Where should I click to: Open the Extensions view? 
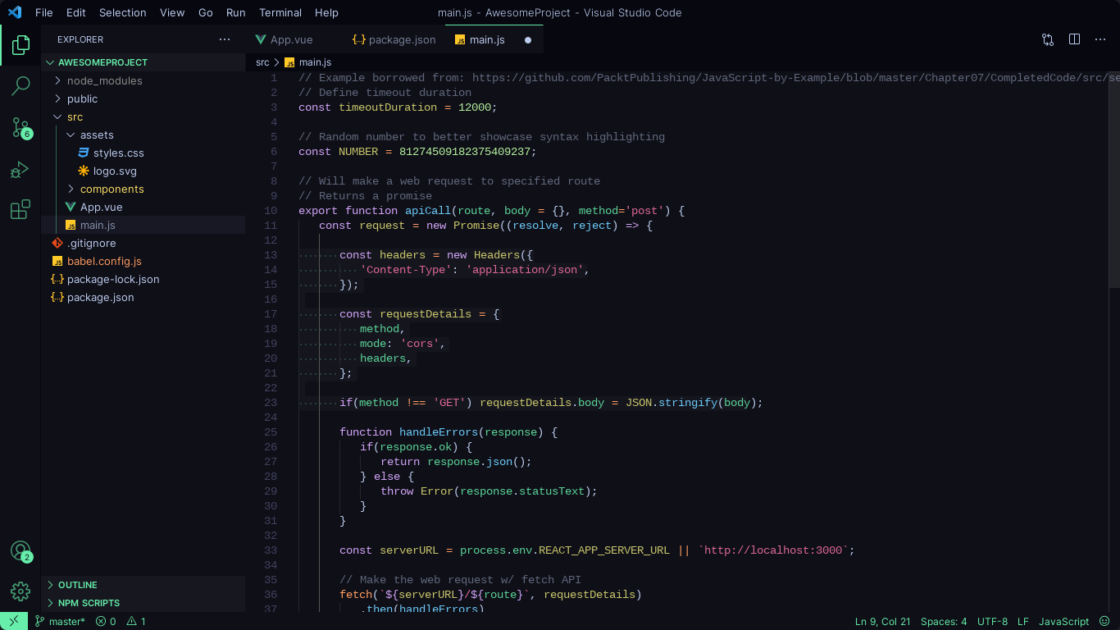(x=20, y=210)
